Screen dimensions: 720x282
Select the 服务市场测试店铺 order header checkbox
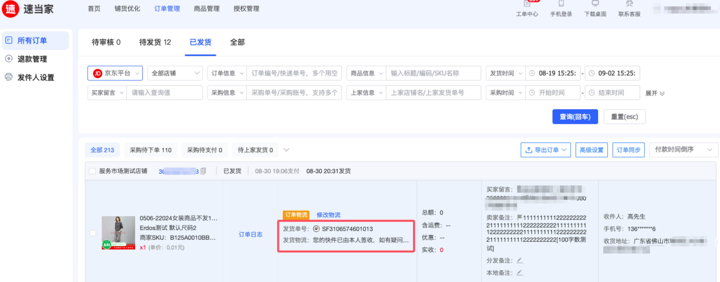[92, 171]
